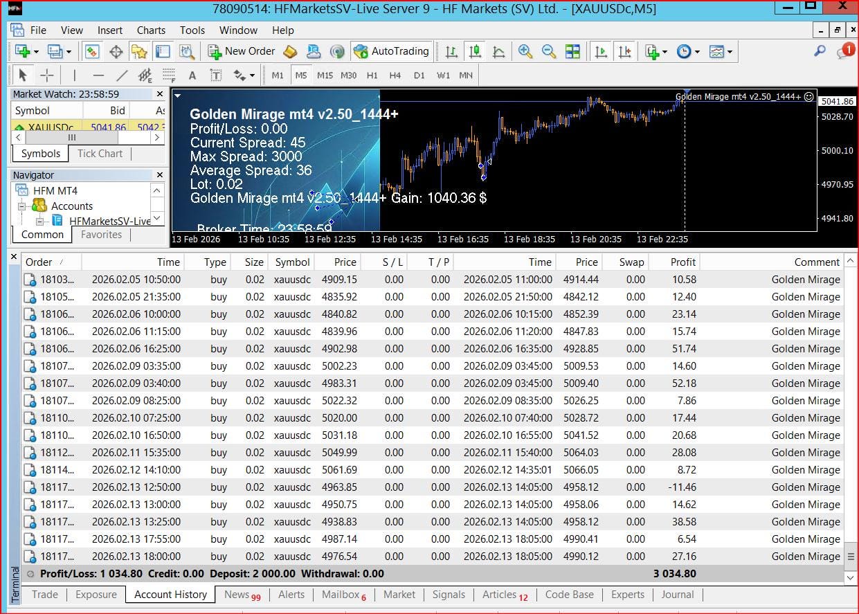Open the Tools menu
The height and width of the screenshot is (614, 859).
point(192,30)
